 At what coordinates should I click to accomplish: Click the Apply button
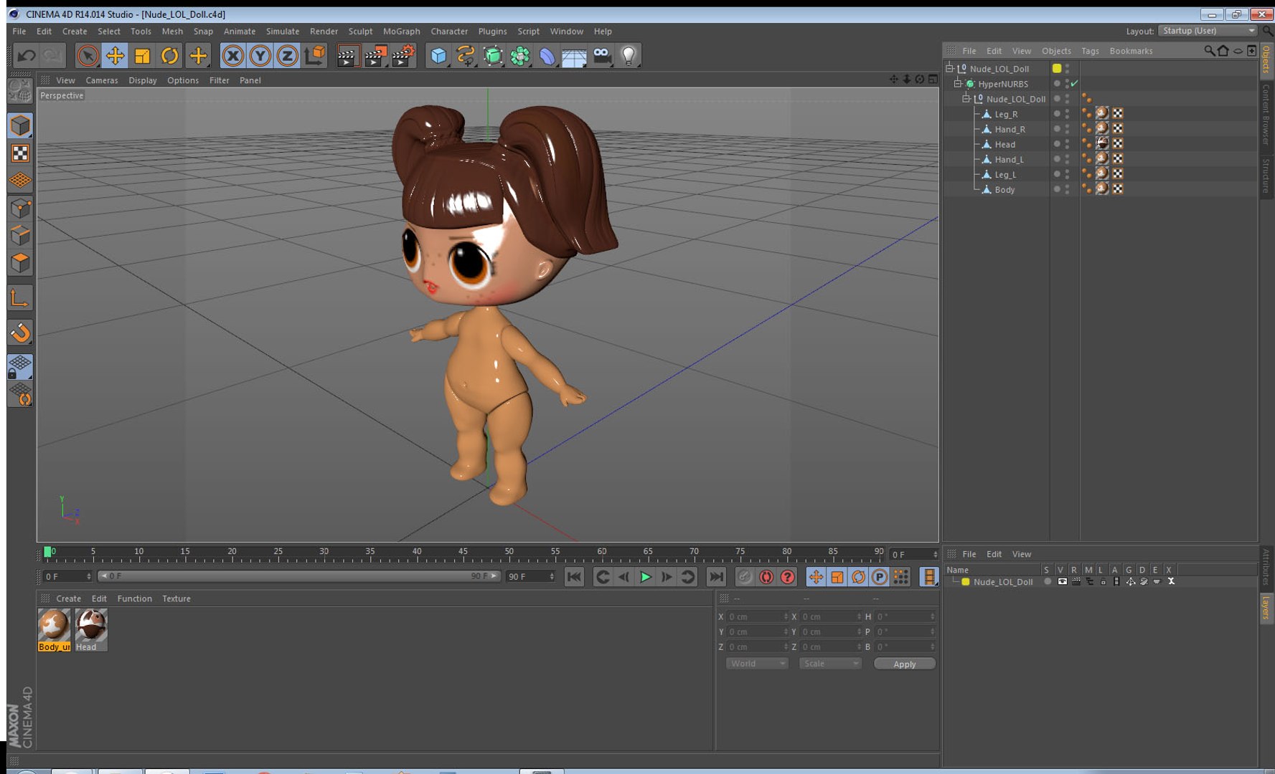(904, 664)
